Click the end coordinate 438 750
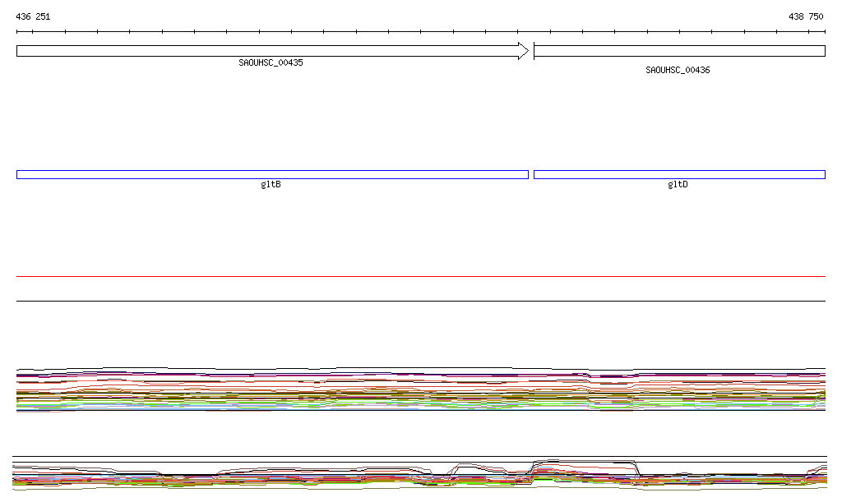 pyautogui.click(x=805, y=16)
